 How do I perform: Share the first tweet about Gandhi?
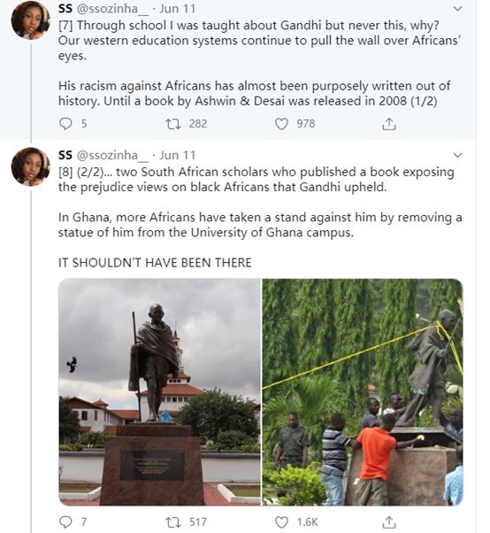tap(389, 124)
